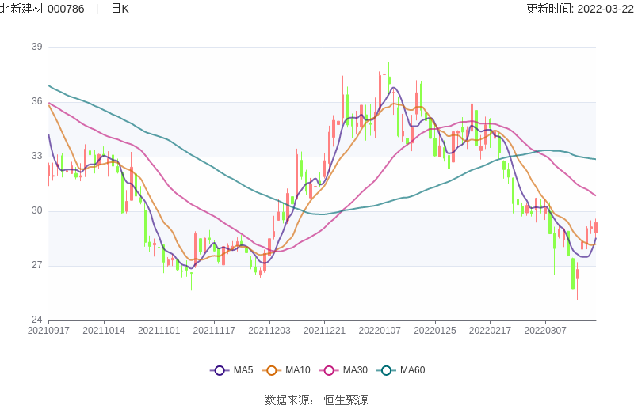
Task: Select the 日K chart period label
Action: pos(120,9)
